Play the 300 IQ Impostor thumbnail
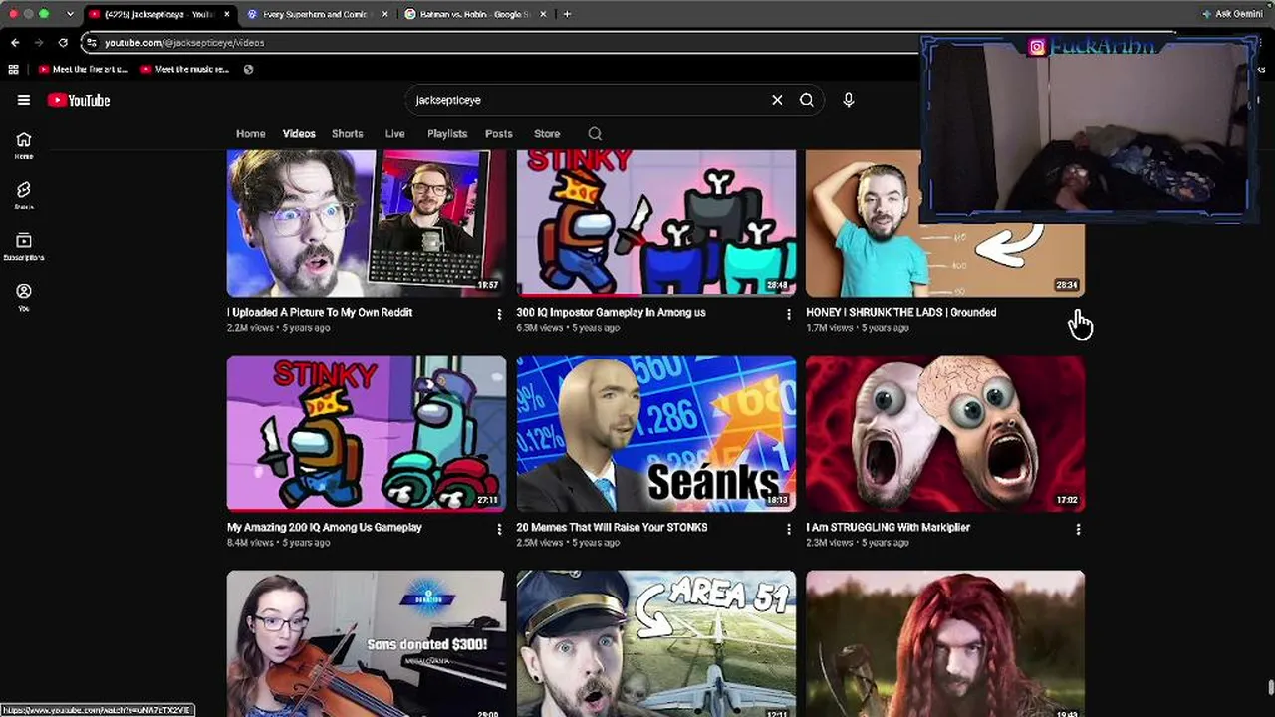Image resolution: width=1275 pixels, height=717 pixels. [x=656, y=223]
